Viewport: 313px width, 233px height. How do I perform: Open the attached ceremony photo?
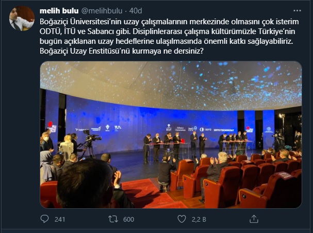[x=171, y=135]
